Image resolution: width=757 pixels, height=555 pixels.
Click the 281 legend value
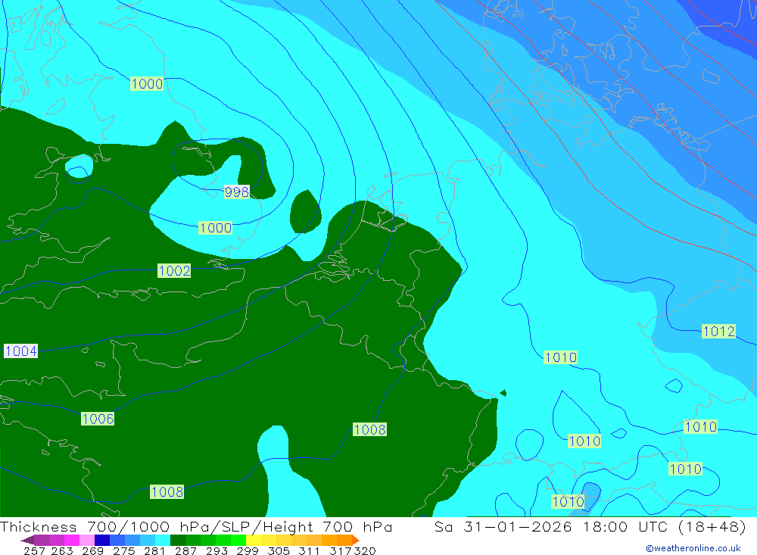pos(154,550)
